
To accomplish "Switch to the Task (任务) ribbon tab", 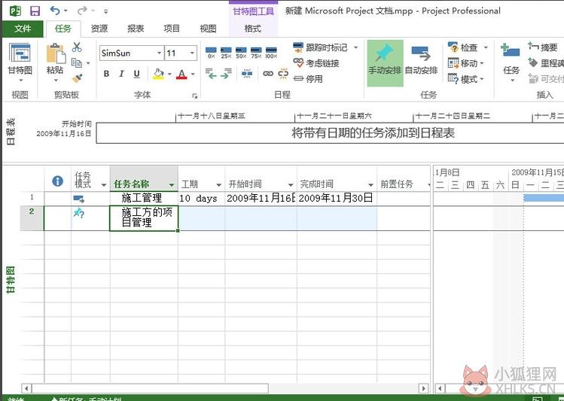I will [x=63, y=29].
